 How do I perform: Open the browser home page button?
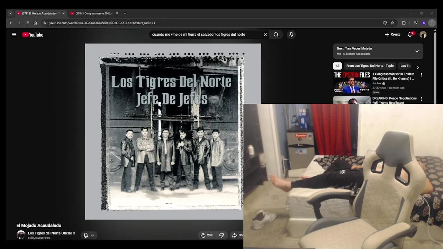[35, 23]
